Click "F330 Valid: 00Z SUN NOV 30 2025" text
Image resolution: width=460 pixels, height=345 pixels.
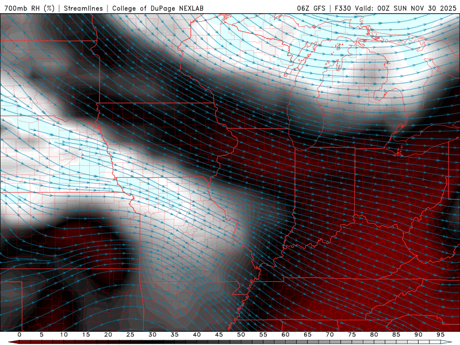(396, 8)
